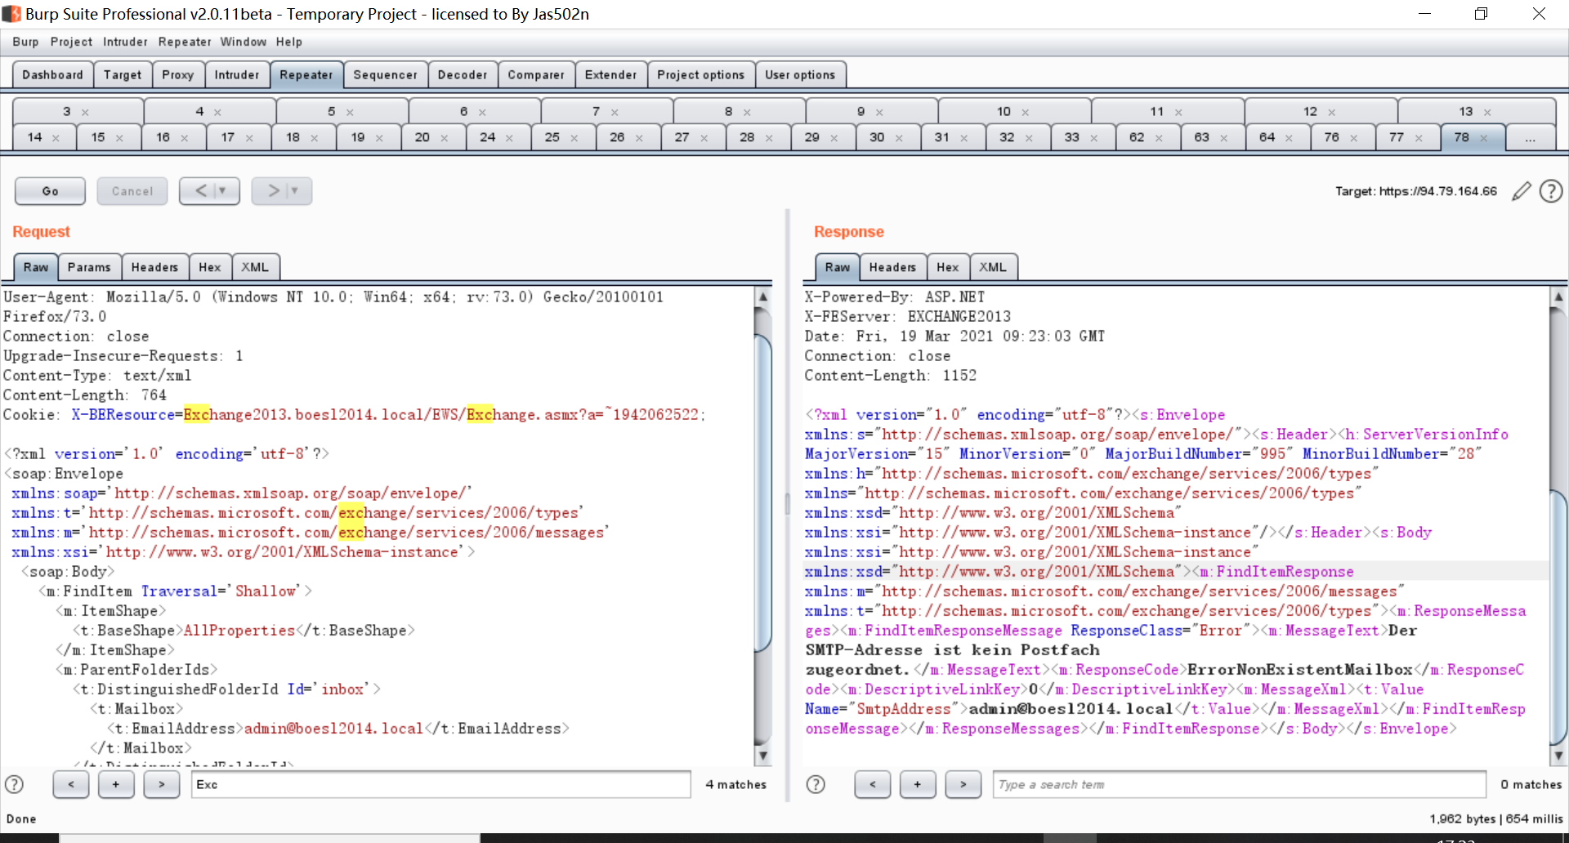This screenshot has height=843, width=1569.
Task: Show response Hex view
Action: point(948,267)
